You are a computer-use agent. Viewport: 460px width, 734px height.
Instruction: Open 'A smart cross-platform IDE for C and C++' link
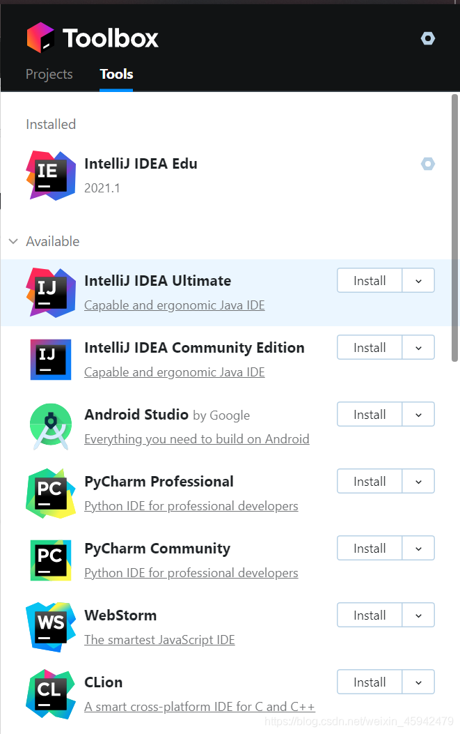pos(200,707)
